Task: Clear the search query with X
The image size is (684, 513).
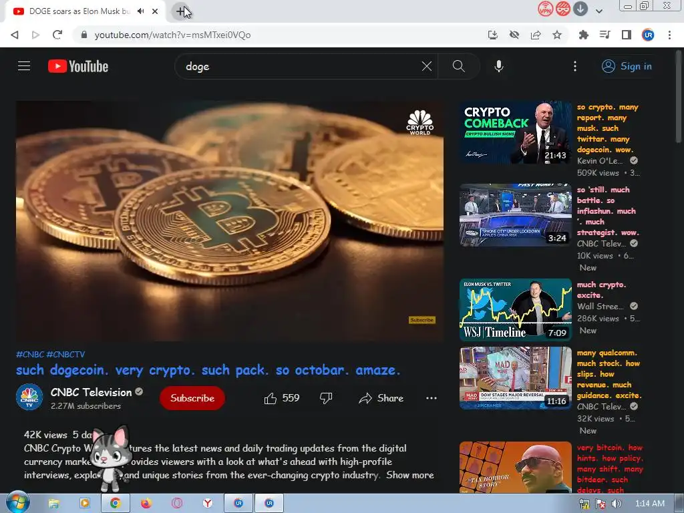Action: [427, 66]
